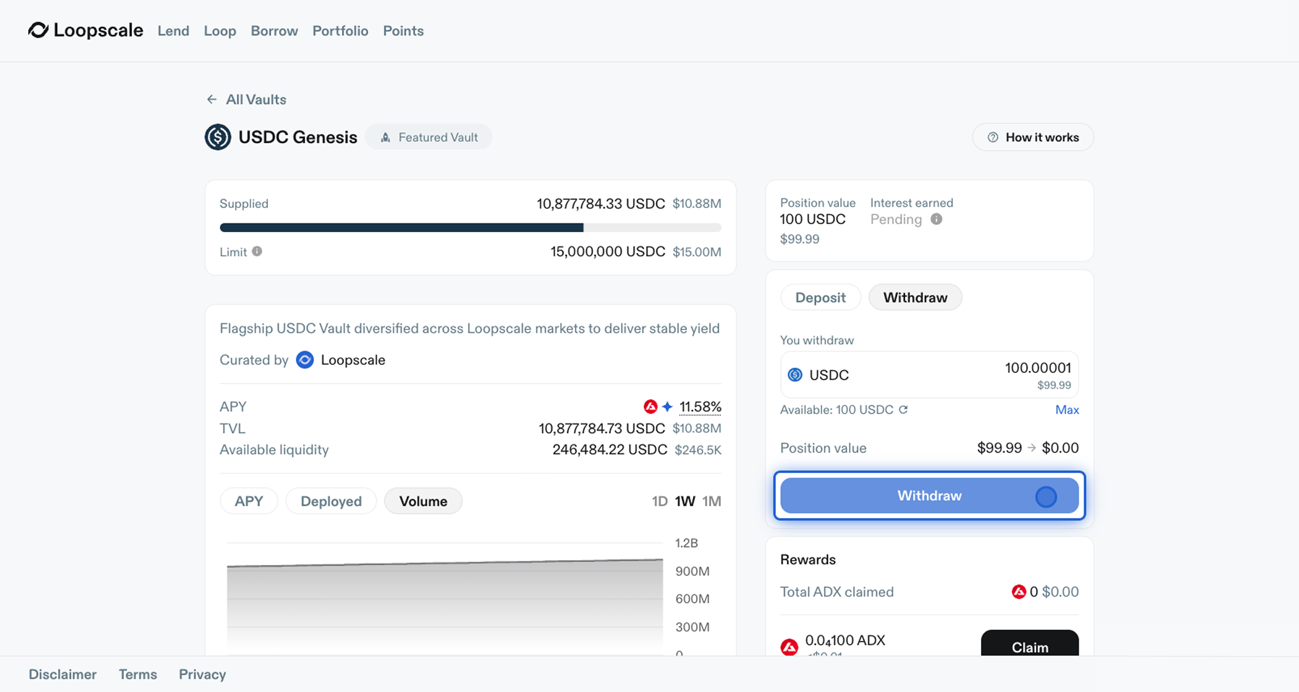
Task: Click the Loopscale logo icon
Action: [x=38, y=30]
